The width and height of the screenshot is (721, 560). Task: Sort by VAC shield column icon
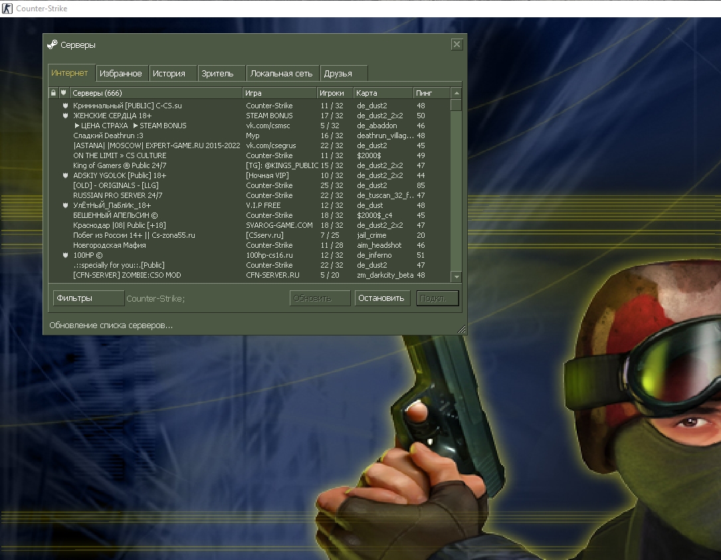(x=63, y=93)
